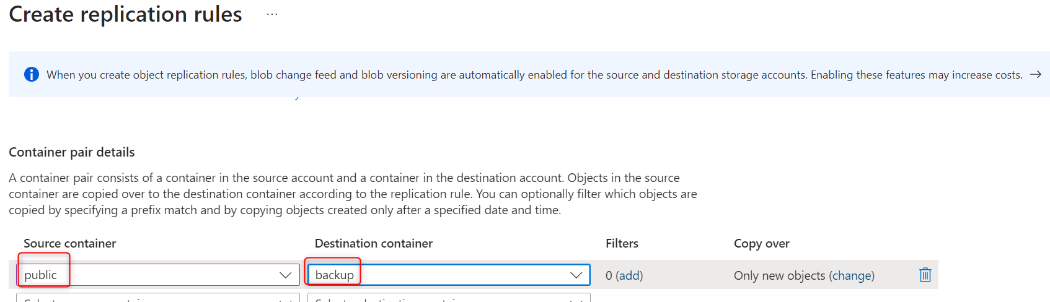Open the empty second-row source container dropdown

[x=158, y=298]
